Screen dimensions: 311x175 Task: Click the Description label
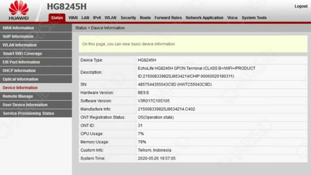(x=91, y=72)
